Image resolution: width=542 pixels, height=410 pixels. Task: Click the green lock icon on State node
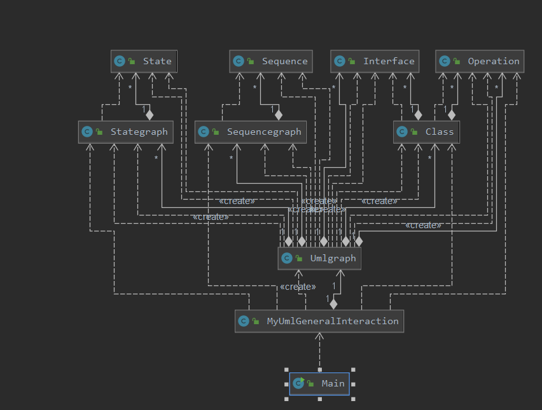tap(132, 62)
